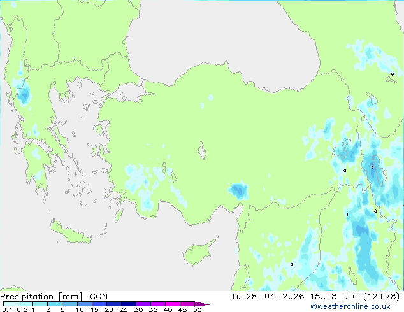Screen dimensions: 404x312
Task: Click the 20–25 mm legend color swatch
Action: click(x=114, y=304)
